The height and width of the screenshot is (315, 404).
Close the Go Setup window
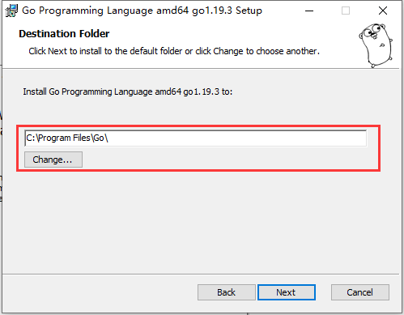point(383,11)
